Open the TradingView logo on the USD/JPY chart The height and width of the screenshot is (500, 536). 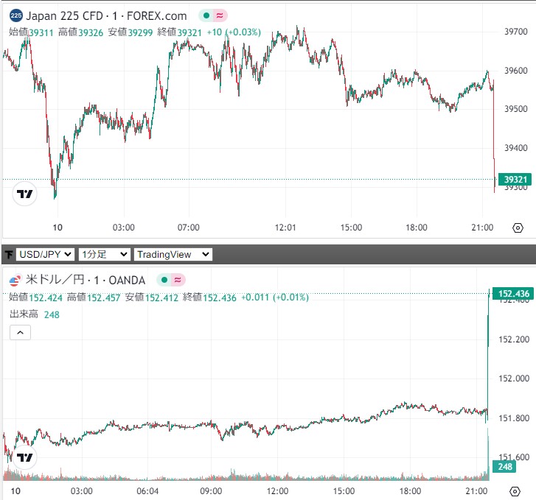tap(24, 457)
